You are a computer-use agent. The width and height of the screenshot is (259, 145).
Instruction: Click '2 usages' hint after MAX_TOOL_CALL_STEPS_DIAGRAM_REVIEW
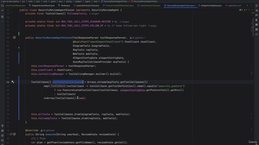coord(124,22)
